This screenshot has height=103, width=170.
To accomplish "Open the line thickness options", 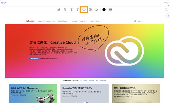I will (110, 10).
